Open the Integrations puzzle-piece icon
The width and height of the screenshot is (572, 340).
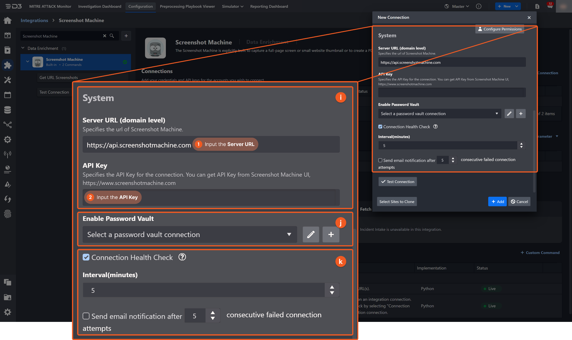click(x=8, y=65)
